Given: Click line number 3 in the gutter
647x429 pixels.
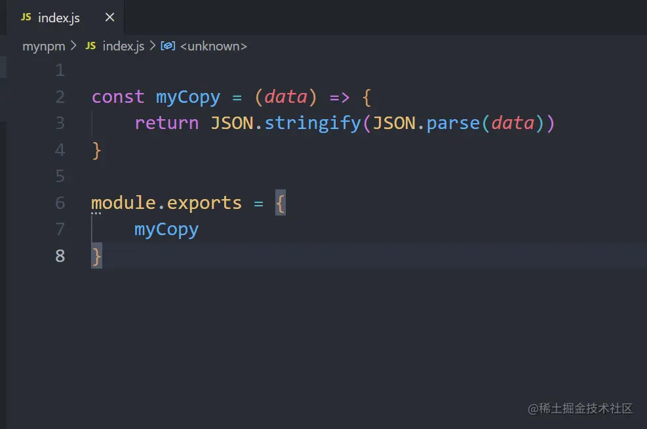Looking at the screenshot, I should [x=60, y=123].
